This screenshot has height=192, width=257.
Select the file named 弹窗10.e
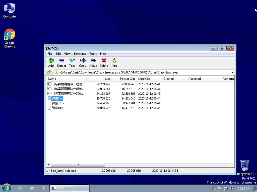(57, 108)
